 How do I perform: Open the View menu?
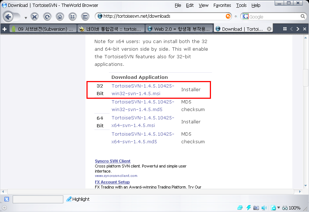pos(203,5)
